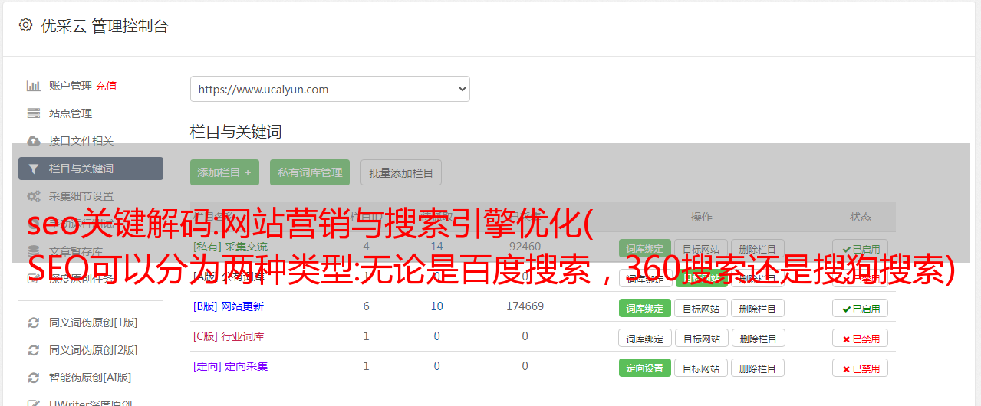This screenshot has height=406, width=981.
Task: Open 同义词伪原创[1版] menu item
Action: [x=93, y=323]
